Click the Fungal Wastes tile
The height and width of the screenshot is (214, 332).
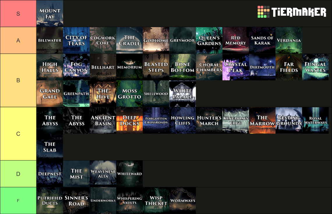[x=315, y=67]
